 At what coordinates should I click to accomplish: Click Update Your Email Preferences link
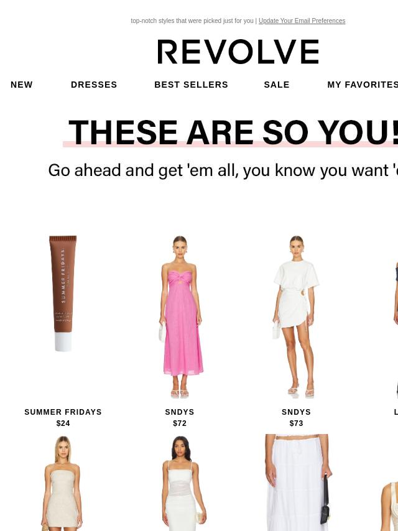[302, 21]
